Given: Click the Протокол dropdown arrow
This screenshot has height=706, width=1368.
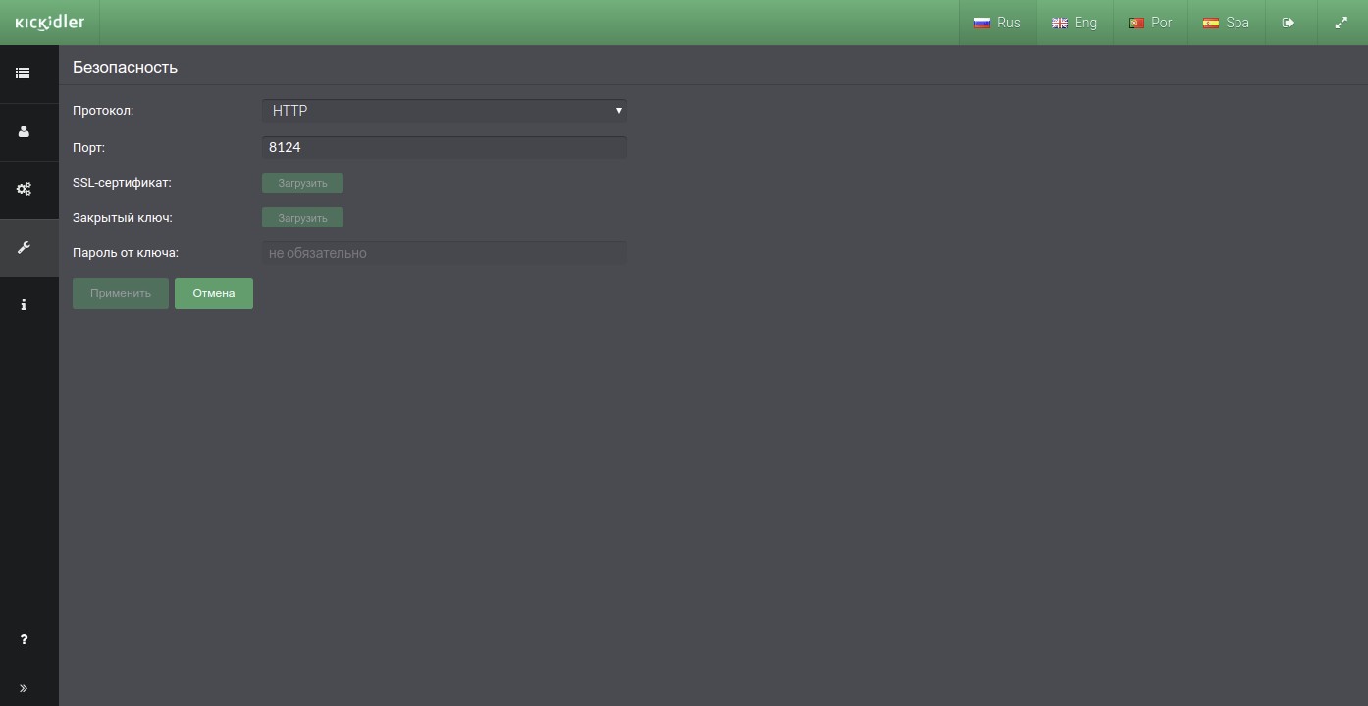Looking at the screenshot, I should click(x=618, y=111).
